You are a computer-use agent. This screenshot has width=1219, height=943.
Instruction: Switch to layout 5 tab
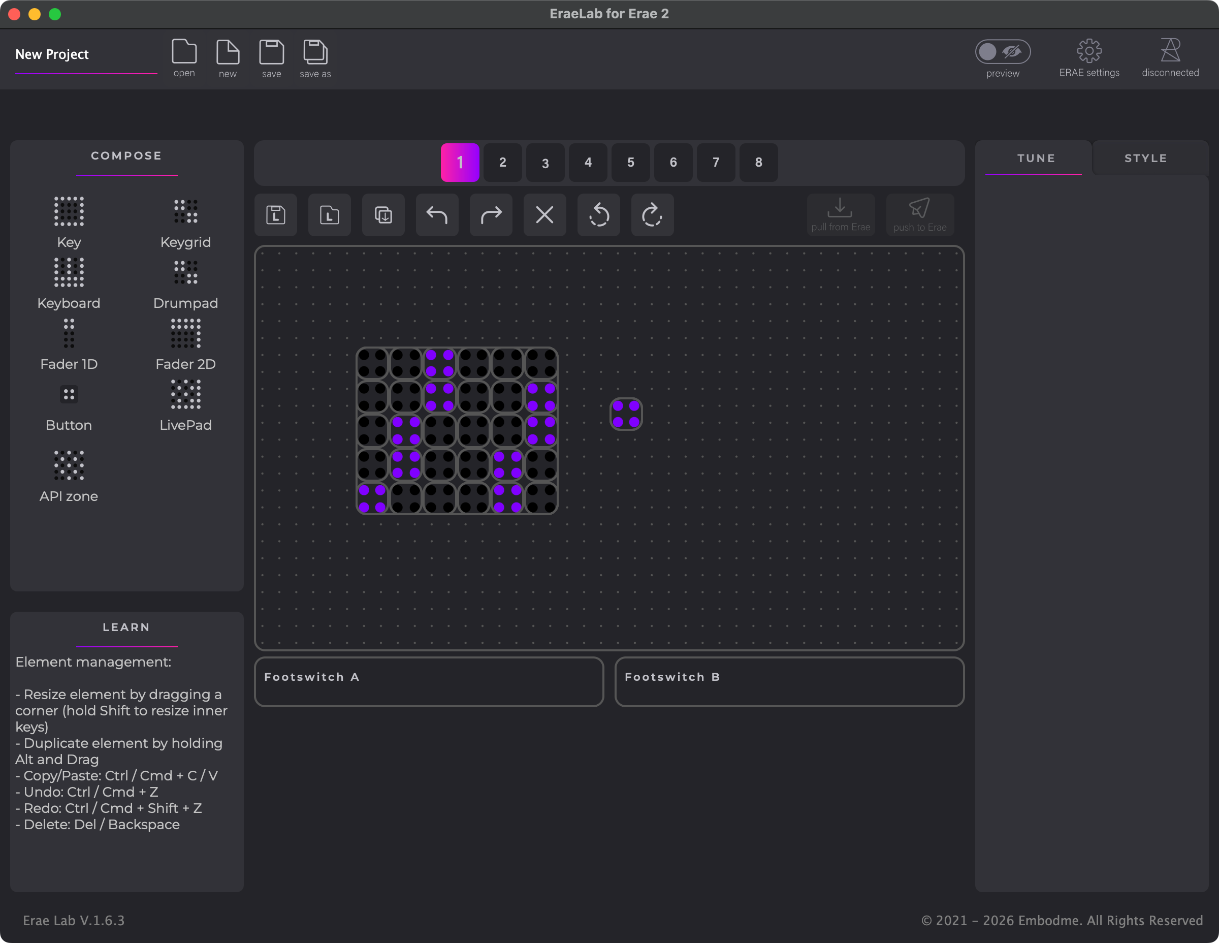pos(630,163)
